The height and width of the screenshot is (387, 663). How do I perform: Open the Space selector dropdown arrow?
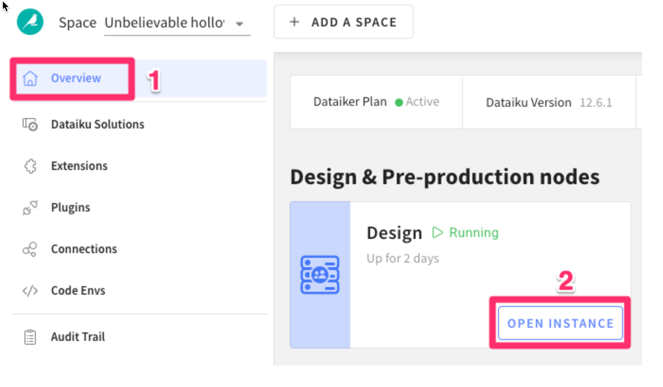(x=240, y=24)
